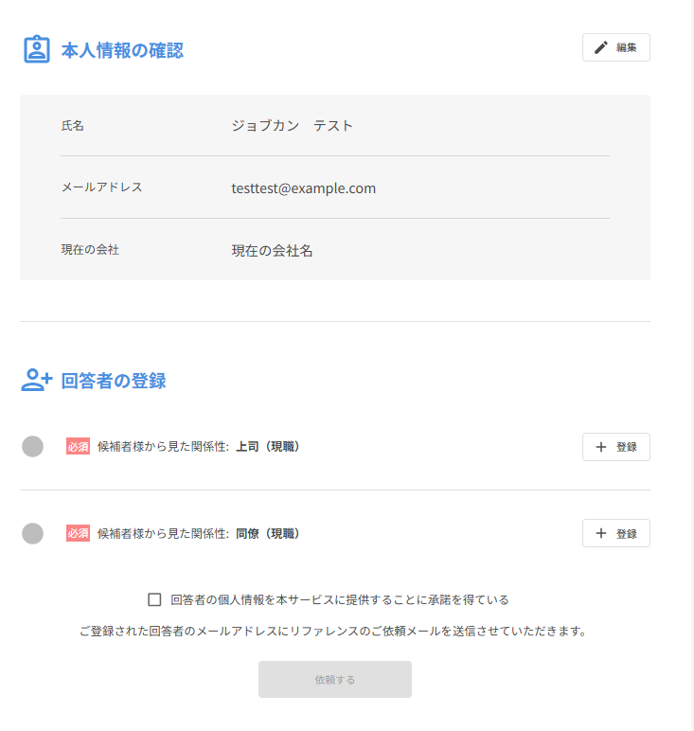Click the 現在の会社名 value text
Image resolution: width=694 pixels, height=731 pixels.
[x=272, y=251]
